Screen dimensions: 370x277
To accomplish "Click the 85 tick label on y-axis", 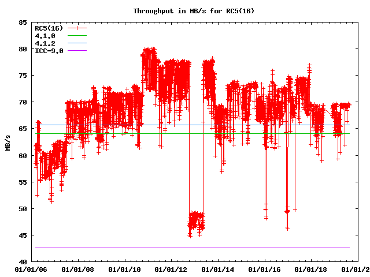I will click(x=22, y=23).
